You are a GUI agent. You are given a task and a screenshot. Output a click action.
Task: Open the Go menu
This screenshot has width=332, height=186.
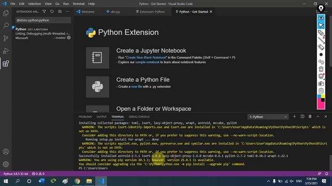pyautogui.click(x=58, y=4)
